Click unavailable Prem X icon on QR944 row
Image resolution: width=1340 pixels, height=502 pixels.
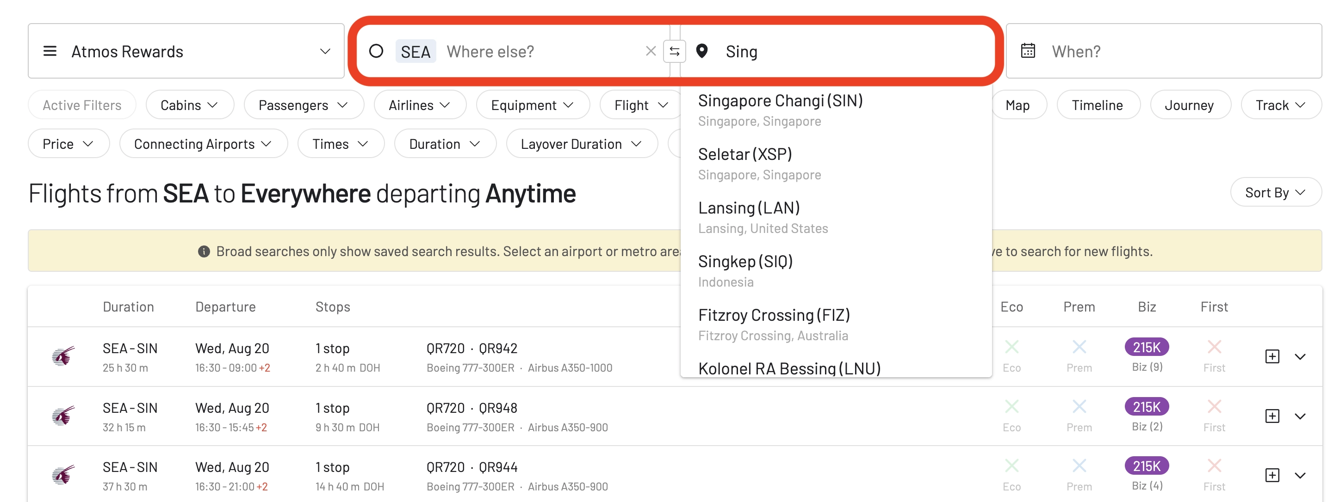pos(1079,465)
